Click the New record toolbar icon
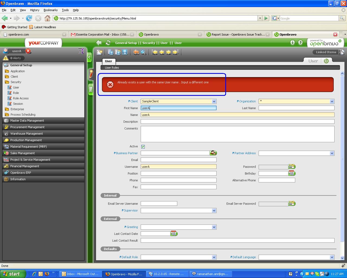The image size is (347, 278). coord(99,52)
